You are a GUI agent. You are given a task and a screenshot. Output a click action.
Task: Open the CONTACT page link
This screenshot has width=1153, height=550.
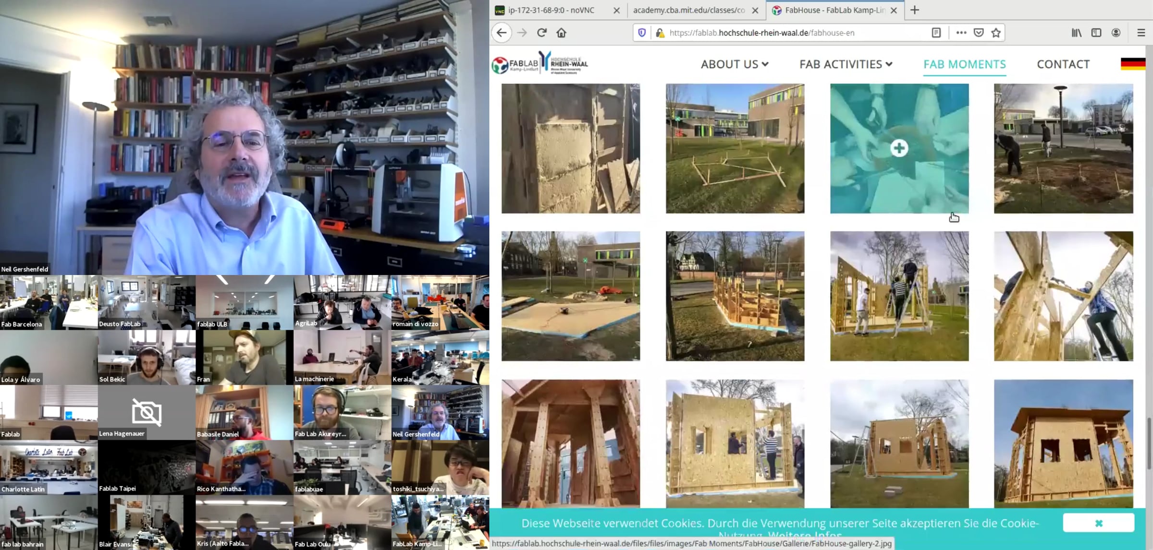tap(1063, 64)
